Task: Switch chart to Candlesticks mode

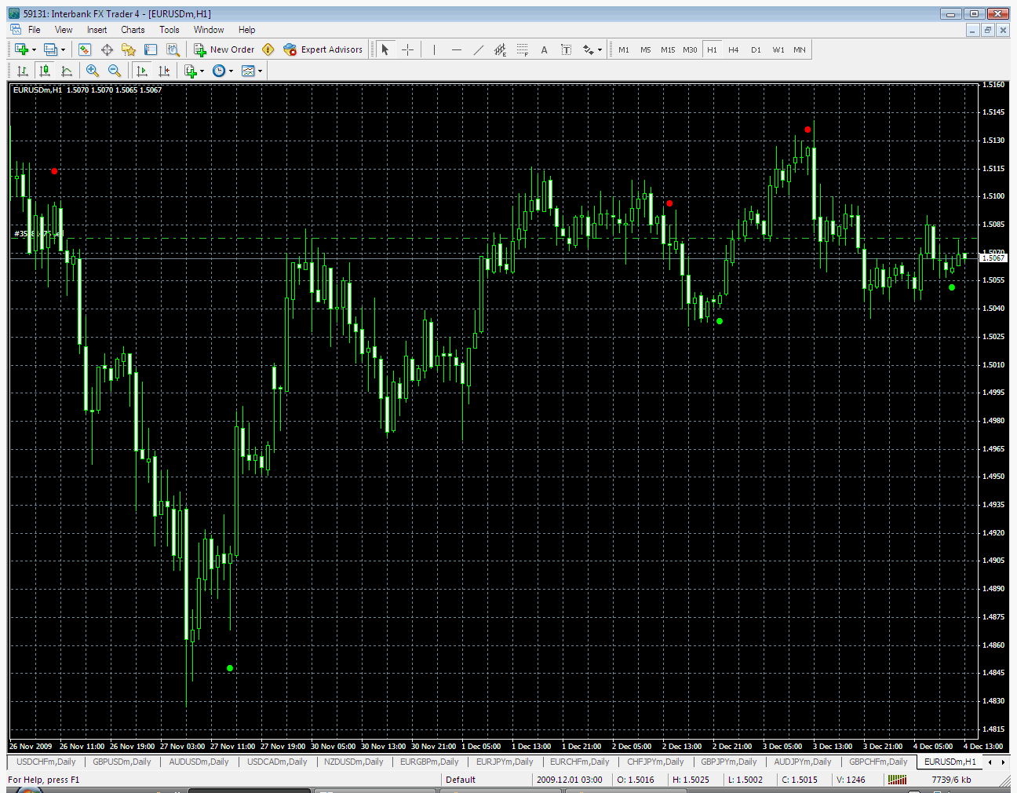Action: (45, 71)
